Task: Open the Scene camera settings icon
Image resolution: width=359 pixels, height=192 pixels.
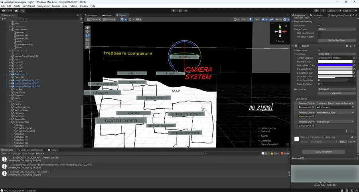Action: pos(278,20)
